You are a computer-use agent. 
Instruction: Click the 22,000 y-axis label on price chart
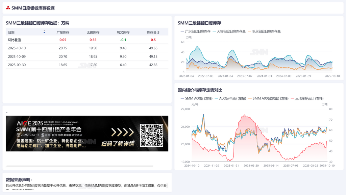tap(186, 109)
